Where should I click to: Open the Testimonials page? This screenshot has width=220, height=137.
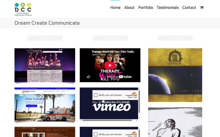(168, 8)
